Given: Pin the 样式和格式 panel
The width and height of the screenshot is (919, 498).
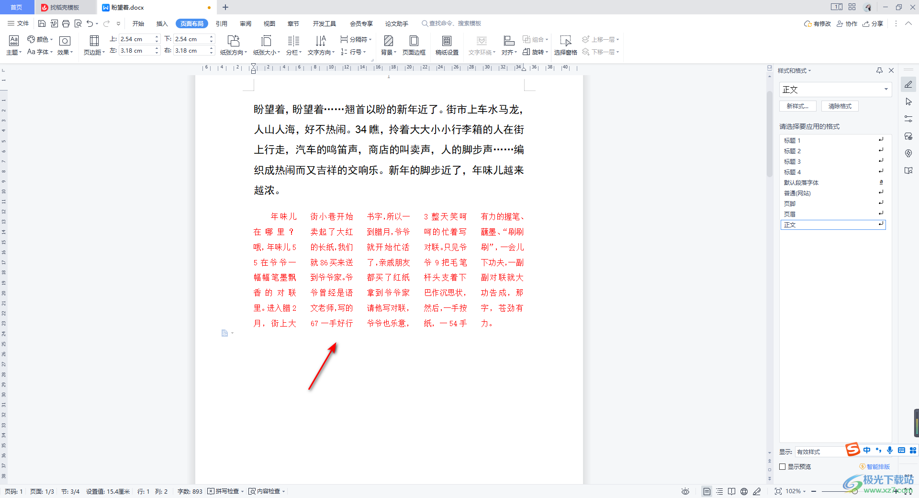Looking at the screenshot, I should [879, 70].
